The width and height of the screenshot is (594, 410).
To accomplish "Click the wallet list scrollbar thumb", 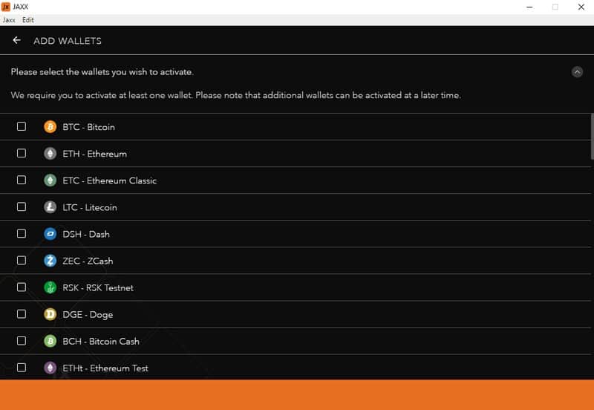I will pos(592,137).
